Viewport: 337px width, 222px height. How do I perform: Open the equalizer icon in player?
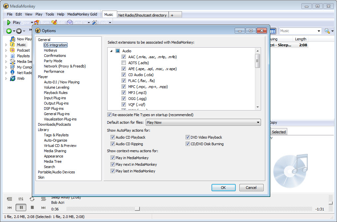pos(21,199)
